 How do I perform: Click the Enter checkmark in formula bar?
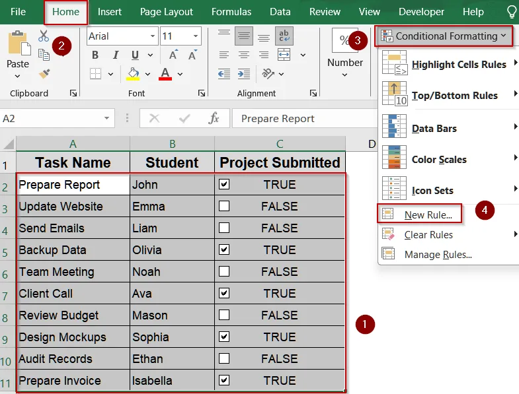click(184, 118)
